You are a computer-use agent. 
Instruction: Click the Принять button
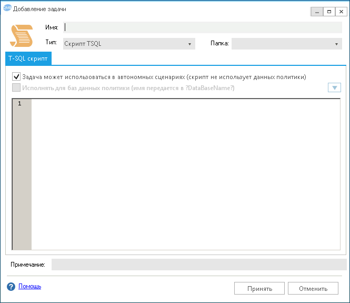click(x=259, y=288)
